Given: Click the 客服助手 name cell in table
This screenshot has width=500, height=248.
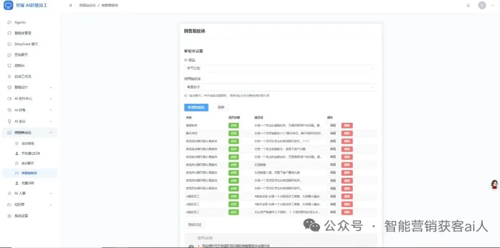Looking at the screenshot, I should tap(192, 125).
